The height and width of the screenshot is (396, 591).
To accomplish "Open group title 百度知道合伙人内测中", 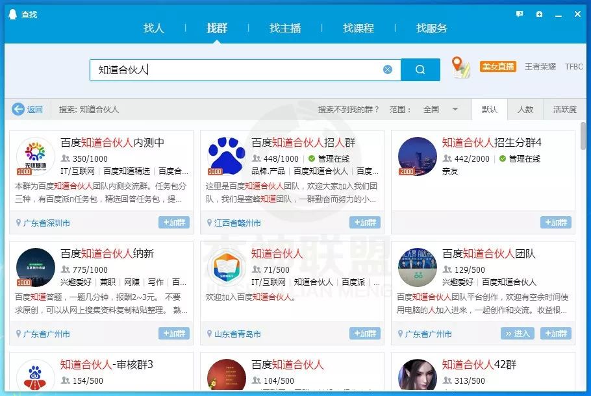I will 112,143.
